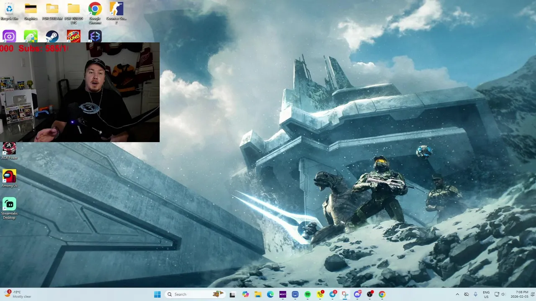
Task: Open Copilot from the taskbar
Action: point(245,294)
